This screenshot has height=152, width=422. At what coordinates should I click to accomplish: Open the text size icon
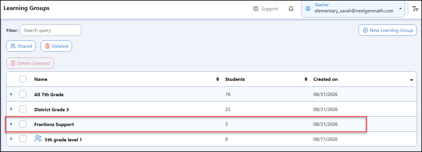point(415,9)
